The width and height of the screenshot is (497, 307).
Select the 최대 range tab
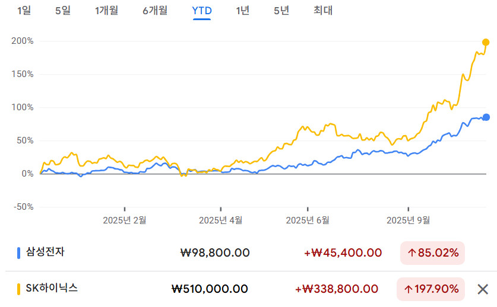click(x=323, y=11)
